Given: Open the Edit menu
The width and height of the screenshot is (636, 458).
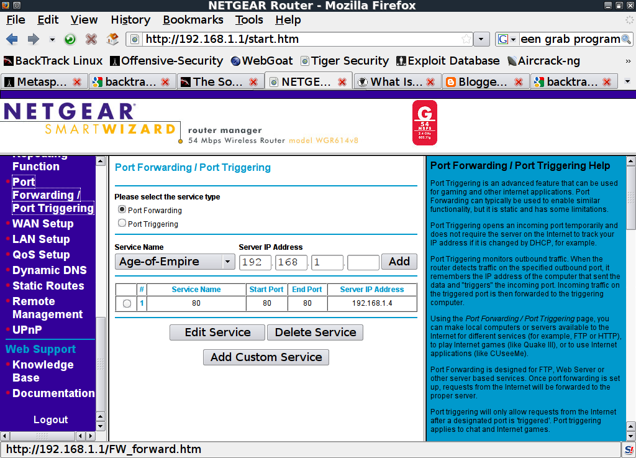Looking at the screenshot, I should pyautogui.click(x=48, y=20).
